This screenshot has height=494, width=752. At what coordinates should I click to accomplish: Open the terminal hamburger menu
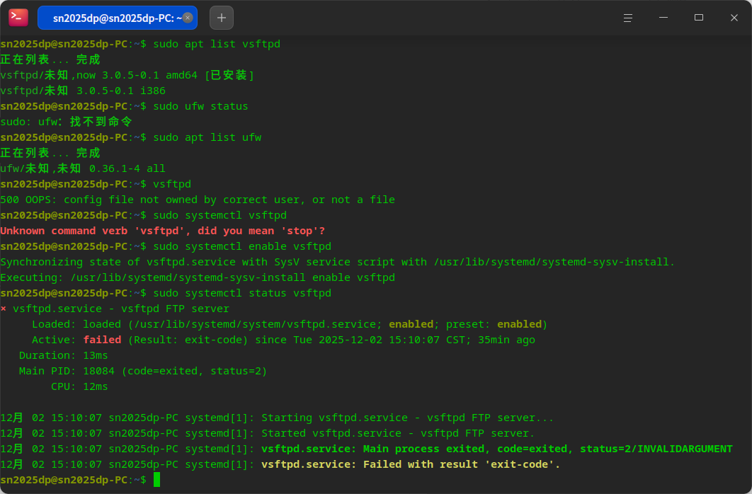pyautogui.click(x=628, y=18)
